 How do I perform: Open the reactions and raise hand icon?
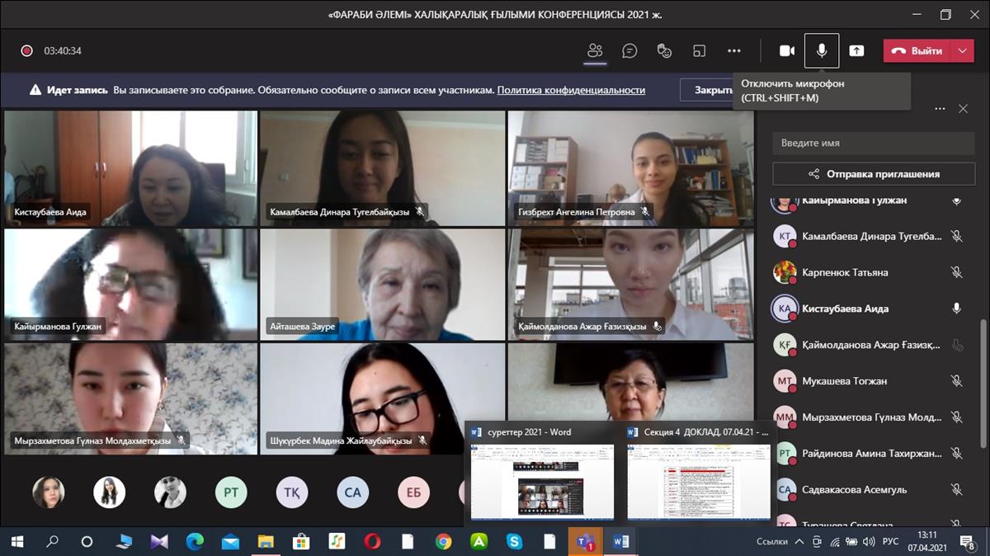[x=664, y=50]
